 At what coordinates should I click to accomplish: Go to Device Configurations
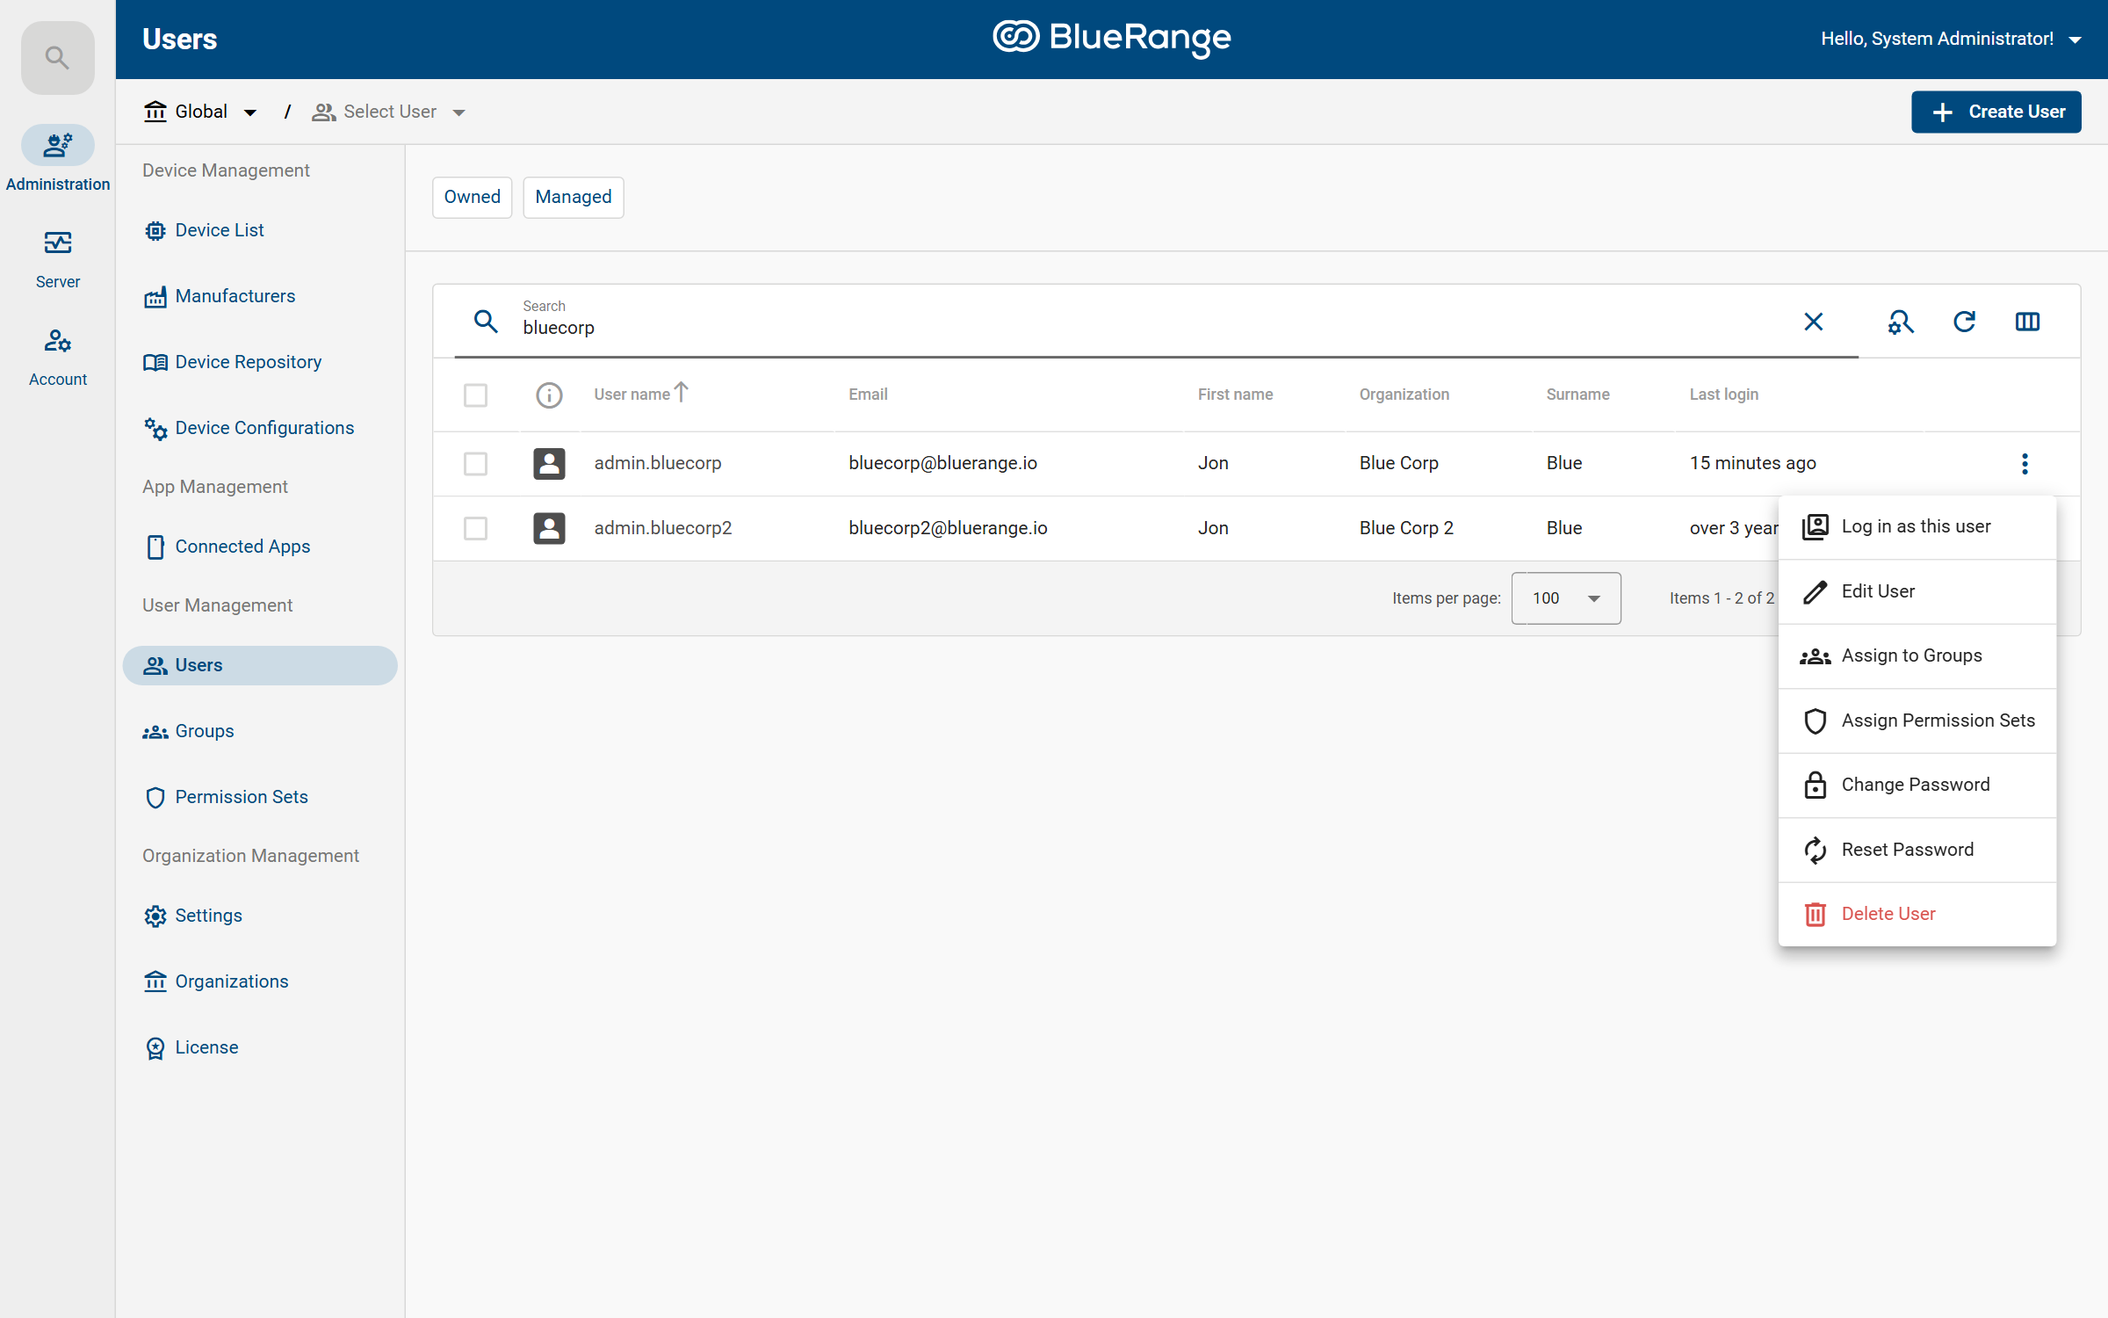click(x=260, y=428)
